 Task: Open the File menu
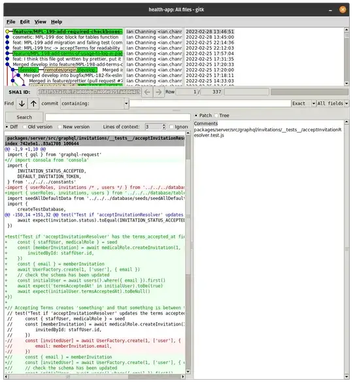pyautogui.click(x=10, y=22)
